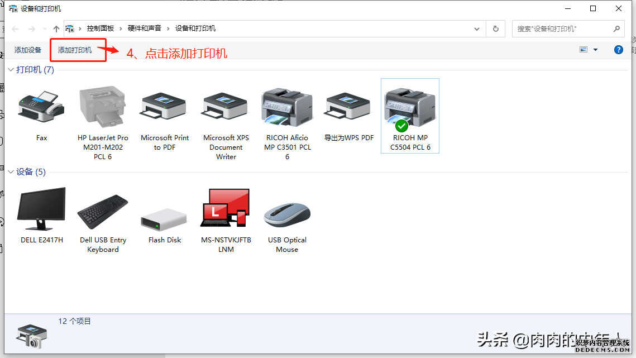Screen dimensions: 636x358
Task: Click the HP LaserJet Pro M201-M202 PCL 6 label
Action: click(x=103, y=147)
